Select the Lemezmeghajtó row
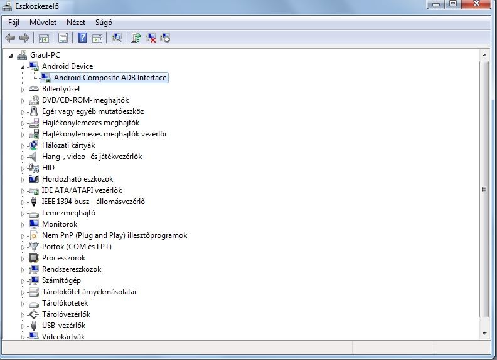The height and width of the screenshot is (360, 497). click(68, 213)
